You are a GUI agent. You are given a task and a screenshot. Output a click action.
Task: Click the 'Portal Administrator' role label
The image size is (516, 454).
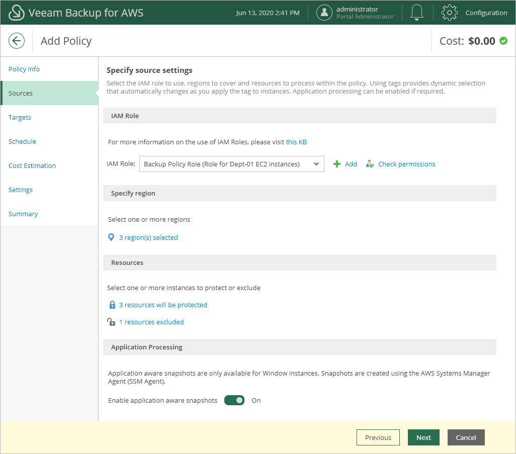pos(365,17)
